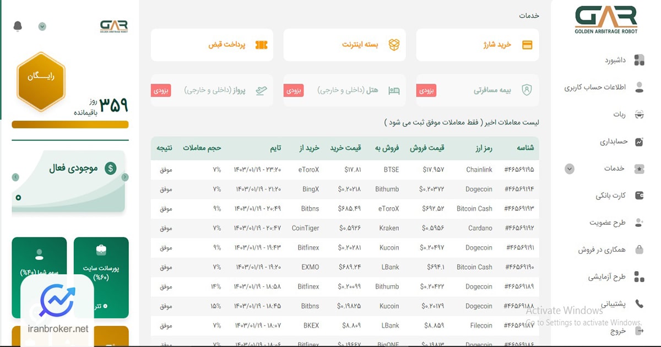Image resolution: width=661 pixels, height=347 pixels.
Task: Open the خرید شارژ recharge purchase card
Action: click(478, 45)
